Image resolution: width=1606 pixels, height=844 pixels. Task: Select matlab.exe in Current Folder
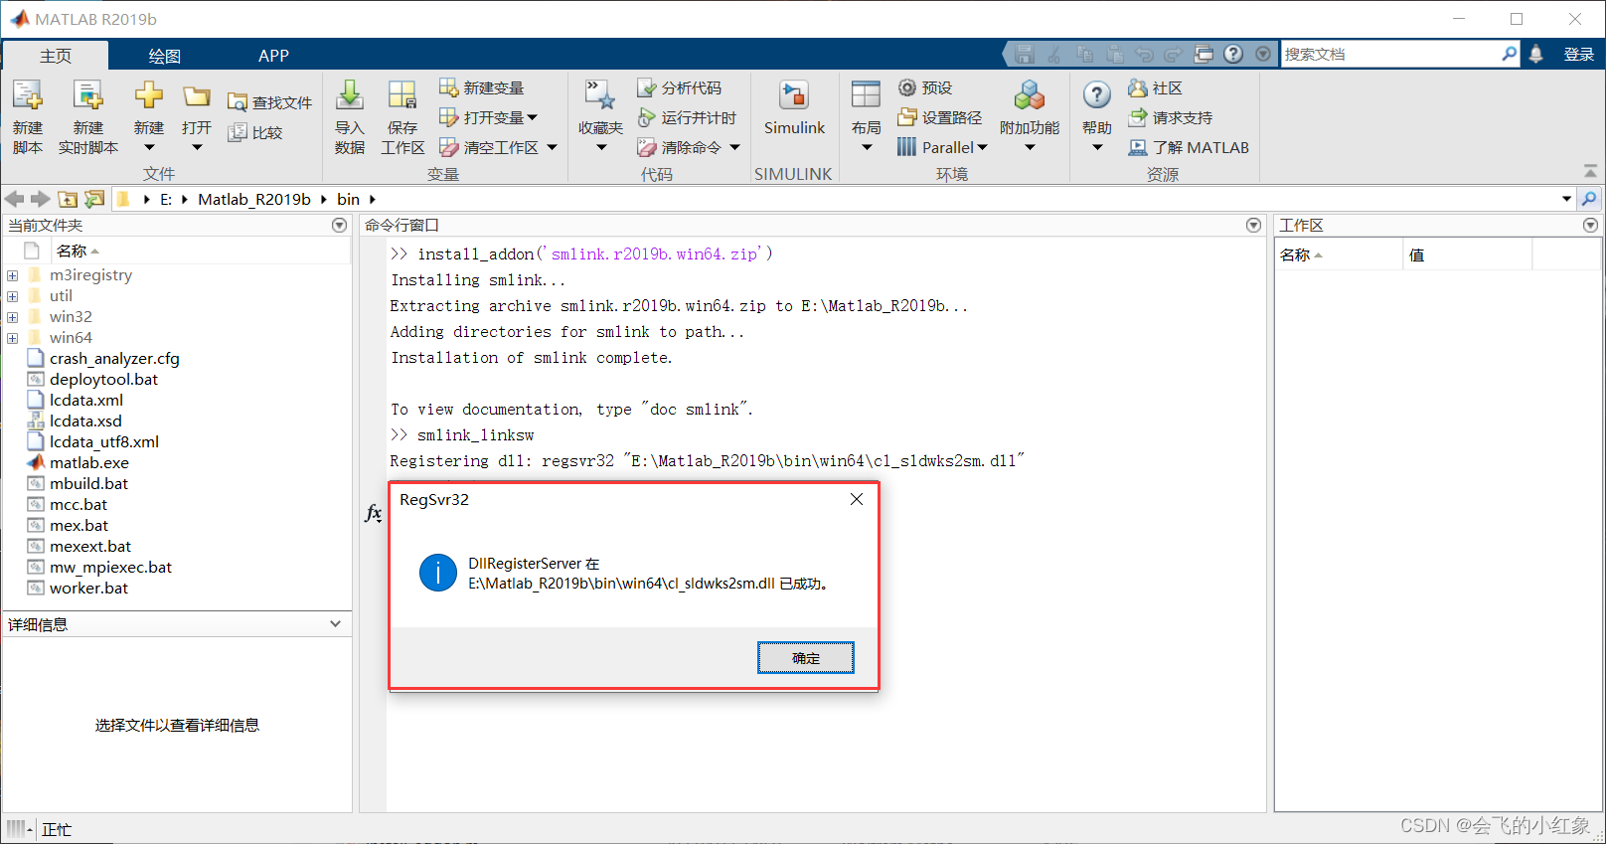tap(89, 462)
